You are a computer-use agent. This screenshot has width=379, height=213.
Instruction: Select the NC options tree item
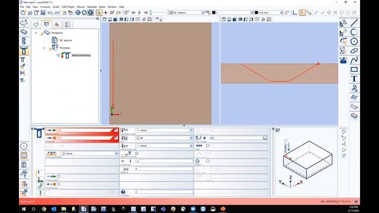[66, 40]
